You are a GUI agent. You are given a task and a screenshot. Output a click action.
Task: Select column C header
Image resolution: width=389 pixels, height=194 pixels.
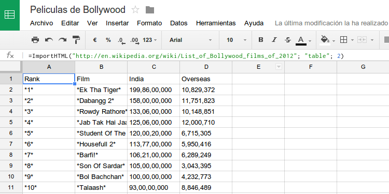click(154, 67)
